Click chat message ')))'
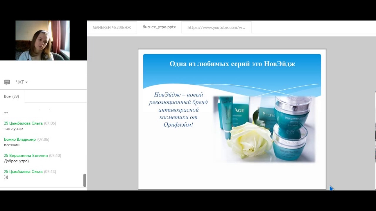Screen dimensions: 376x211 (6, 177)
